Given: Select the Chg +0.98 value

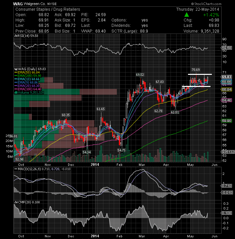Looking at the screenshot, I should click(214, 20).
